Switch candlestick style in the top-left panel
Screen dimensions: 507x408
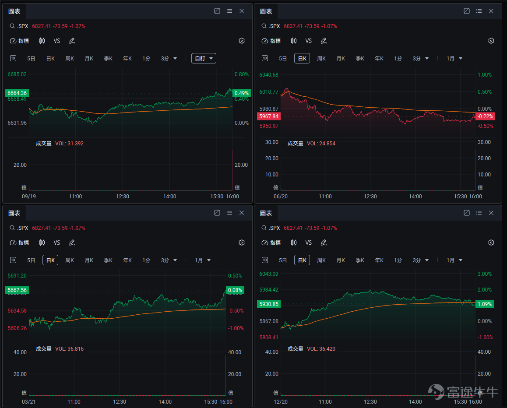point(42,41)
